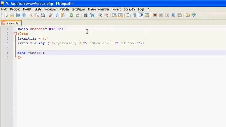Viewport: 226px width, 127px height.
Task: Start macro recording red dot button
Action: coord(155,15)
